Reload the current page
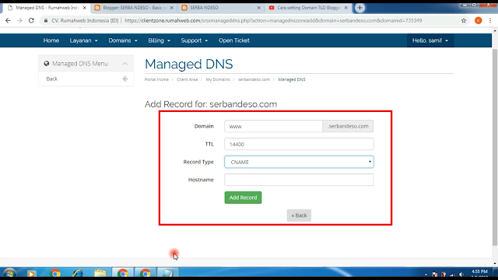The width and height of the screenshot is (498, 280). tap(31, 20)
